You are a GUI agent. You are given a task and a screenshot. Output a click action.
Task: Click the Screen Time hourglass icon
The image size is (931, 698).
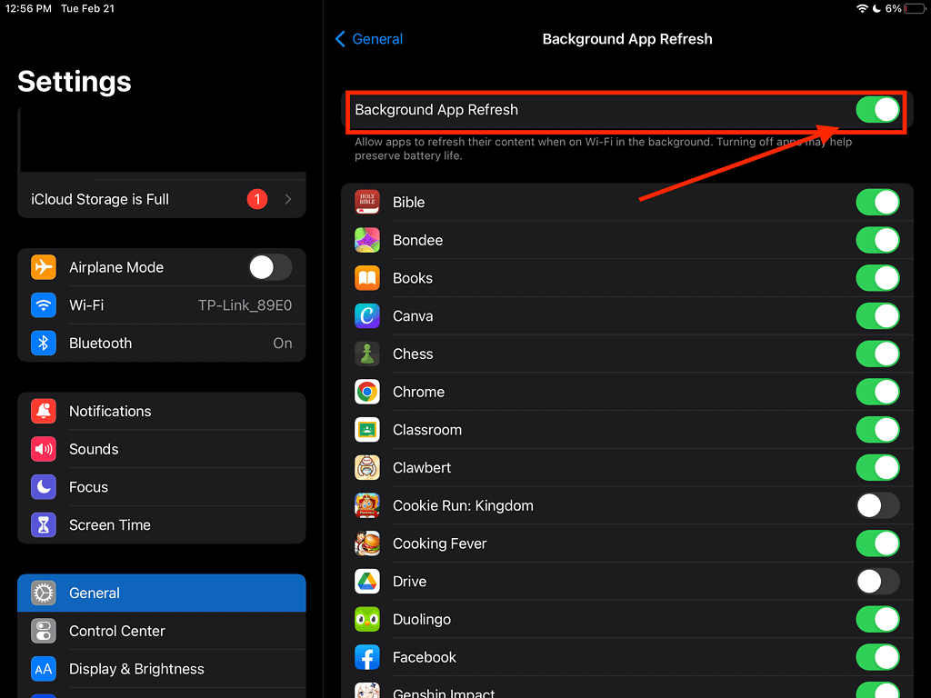coord(44,524)
